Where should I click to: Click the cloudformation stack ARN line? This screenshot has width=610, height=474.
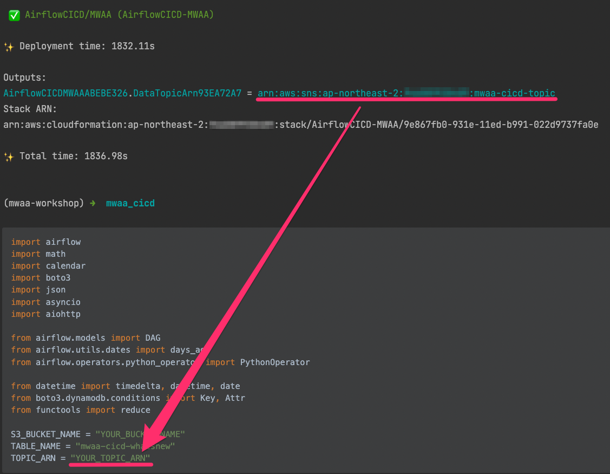pos(301,125)
